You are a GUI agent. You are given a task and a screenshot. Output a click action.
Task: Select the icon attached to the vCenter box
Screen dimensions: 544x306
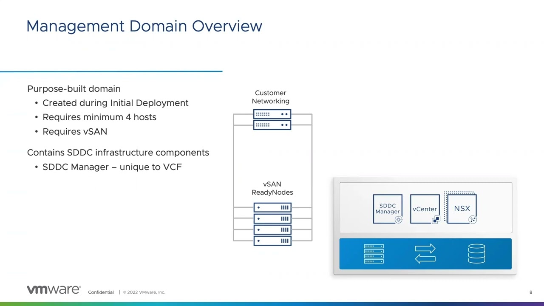(x=436, y=220)
